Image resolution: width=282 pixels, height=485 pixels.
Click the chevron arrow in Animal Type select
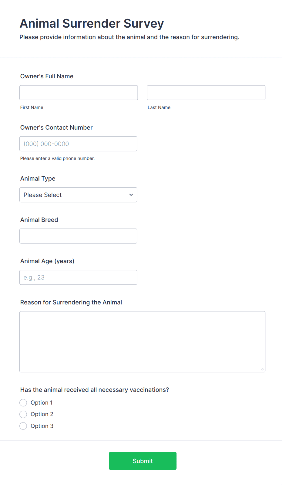click(x=131, y=195)
